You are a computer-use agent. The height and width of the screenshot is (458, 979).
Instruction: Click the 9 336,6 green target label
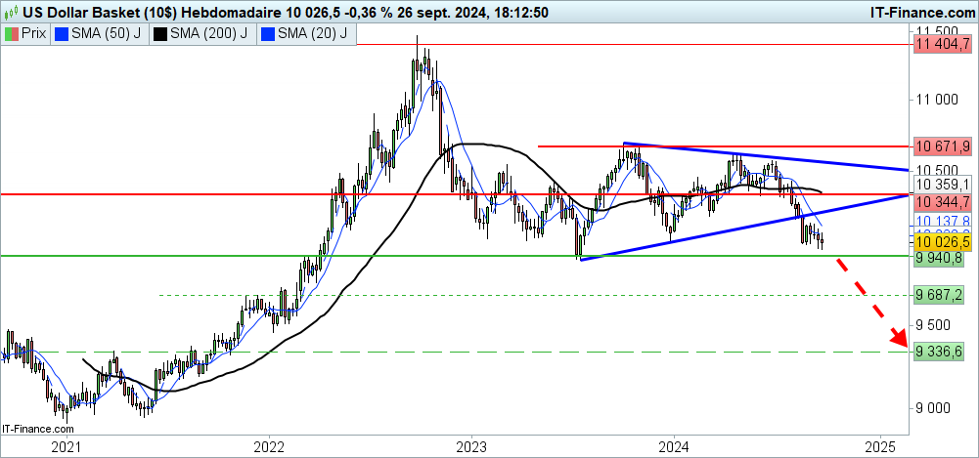coord(942,352)
